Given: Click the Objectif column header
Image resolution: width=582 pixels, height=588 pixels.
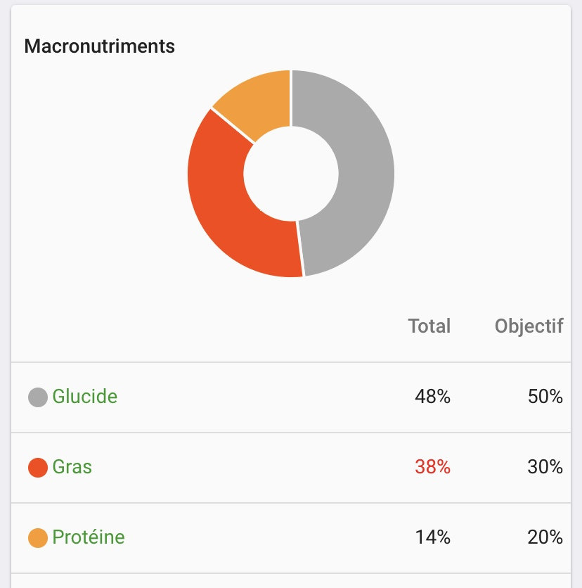Looking at the screenshot, I should tap(529, 326).
